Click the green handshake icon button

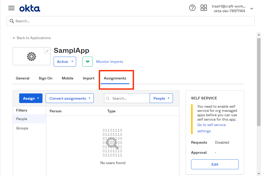pos(88,62)
